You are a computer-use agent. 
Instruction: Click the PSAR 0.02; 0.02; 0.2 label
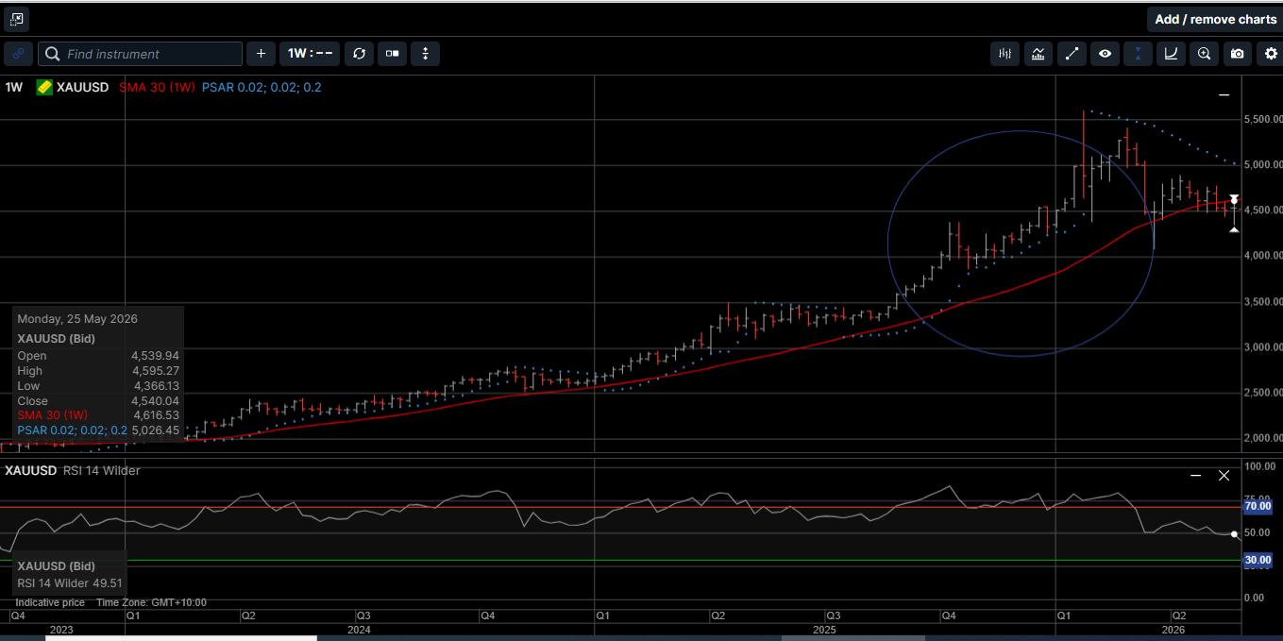tap(262, 87)
